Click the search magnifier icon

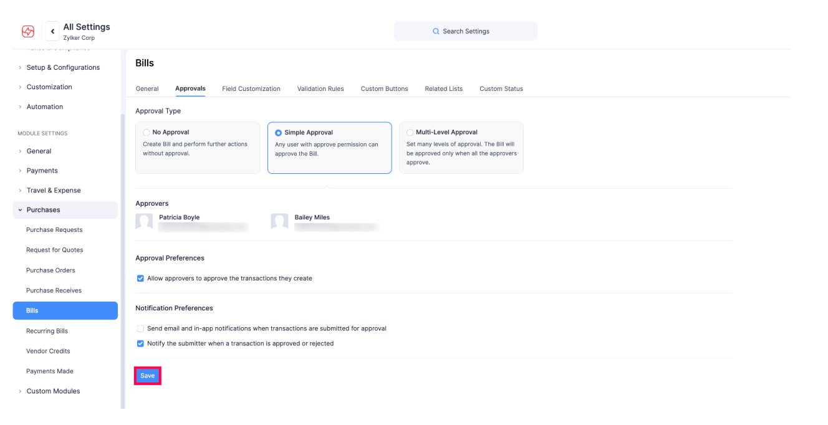point(436,31)
